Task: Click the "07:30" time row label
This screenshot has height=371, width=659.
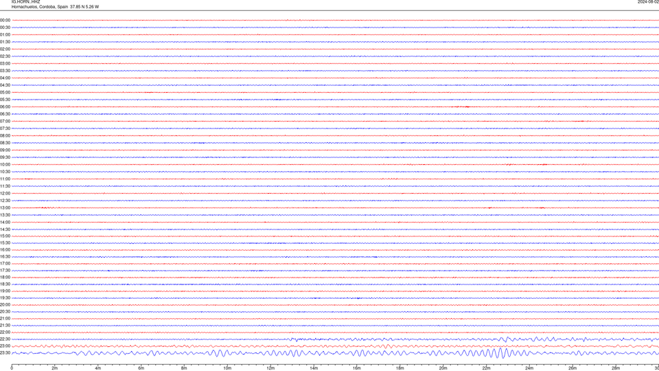Action: [5, 128]
